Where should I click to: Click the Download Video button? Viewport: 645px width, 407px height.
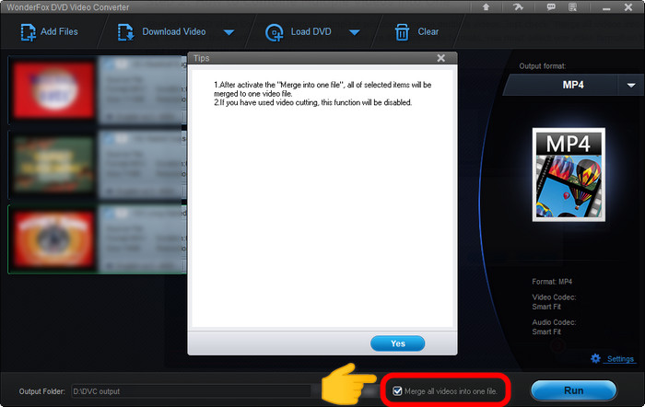161,32
